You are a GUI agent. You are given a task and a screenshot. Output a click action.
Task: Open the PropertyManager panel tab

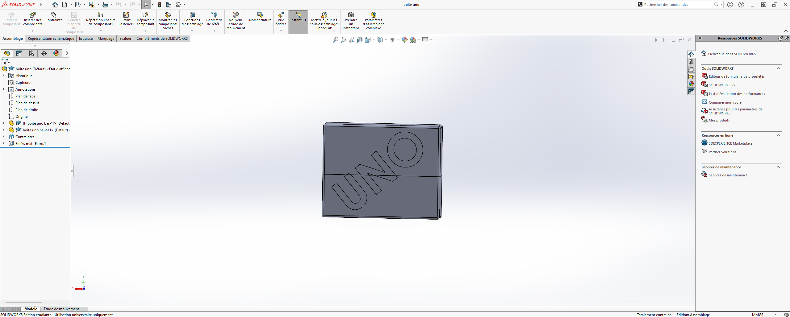(19, 53)
